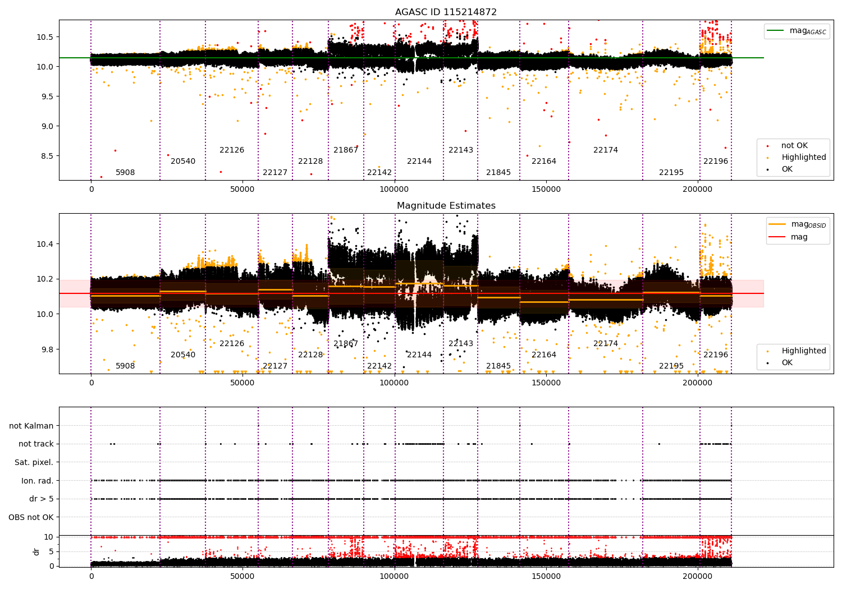Image resolution: width=842 pixels, height=589 pixels.
Task: Select OBSID label 22196 in the AGASC ID plot
Action: click(x=716, y=162)
